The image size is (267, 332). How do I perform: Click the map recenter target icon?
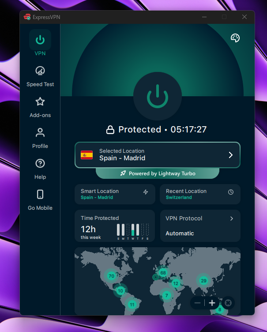coord(228,303)
